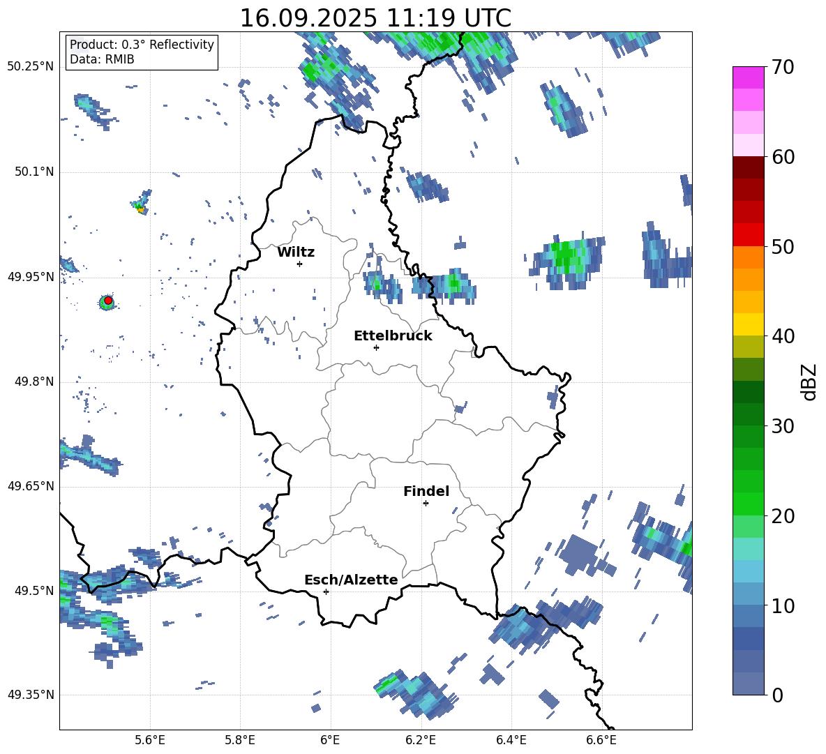Click the red dot radar marker
Viewport: 826px width, 754px height.
108,301
